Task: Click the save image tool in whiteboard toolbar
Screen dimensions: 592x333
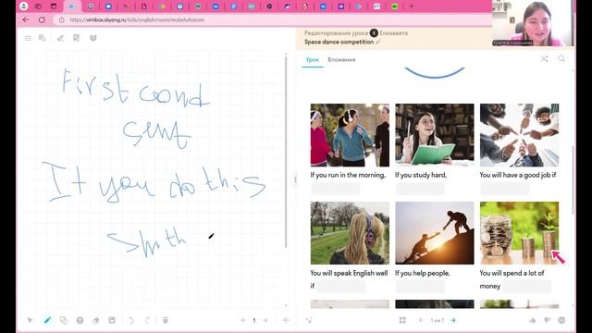Action: [112, 320]
